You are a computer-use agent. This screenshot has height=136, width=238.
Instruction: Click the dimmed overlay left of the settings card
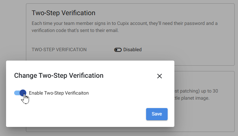coord(13,30)
